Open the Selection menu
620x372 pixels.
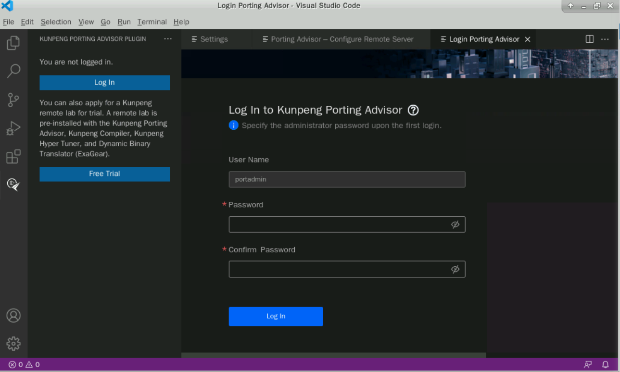pos(56,22)
